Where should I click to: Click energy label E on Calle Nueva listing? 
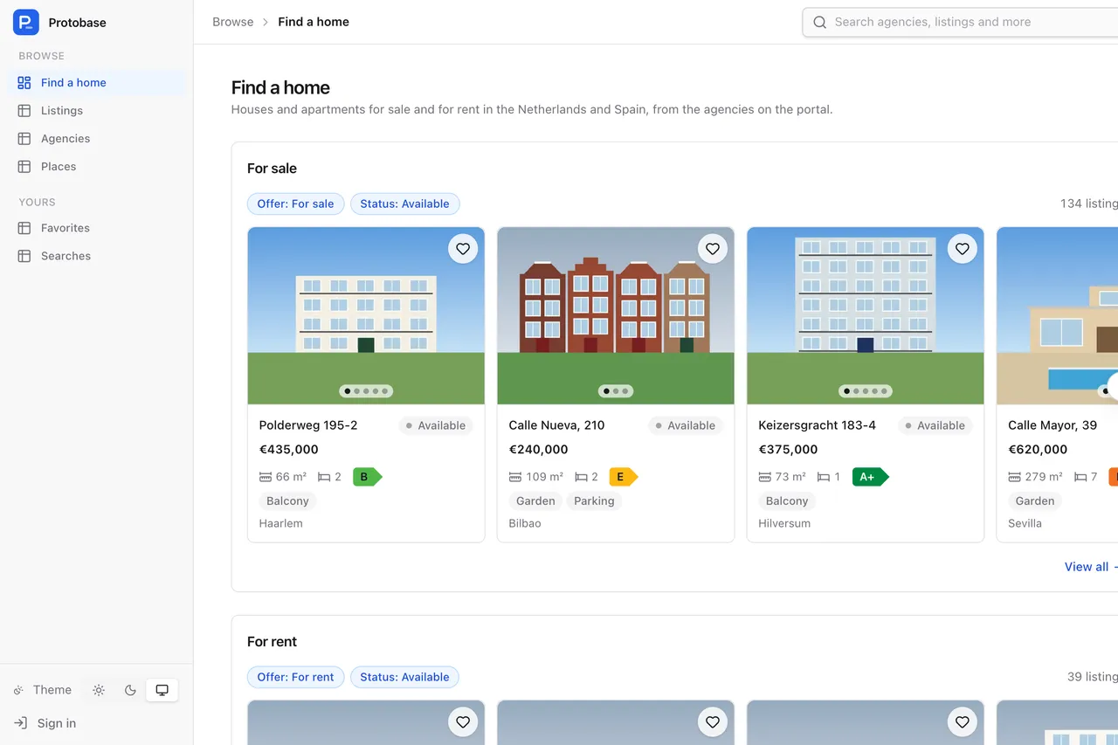pos(623,477)
